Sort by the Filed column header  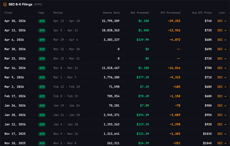point(8,13)
